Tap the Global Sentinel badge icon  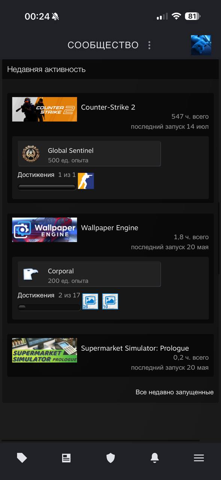pos(31,154)
